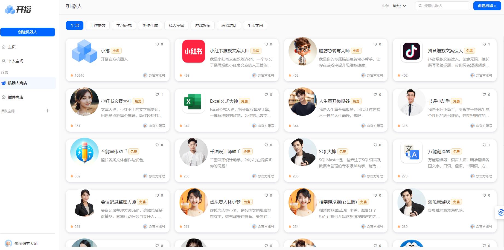This screenshot has width=504, height=250.
Task: Click the blue cubes icon of 小搭
Action: pyautogui.click(x=85, y=51)
